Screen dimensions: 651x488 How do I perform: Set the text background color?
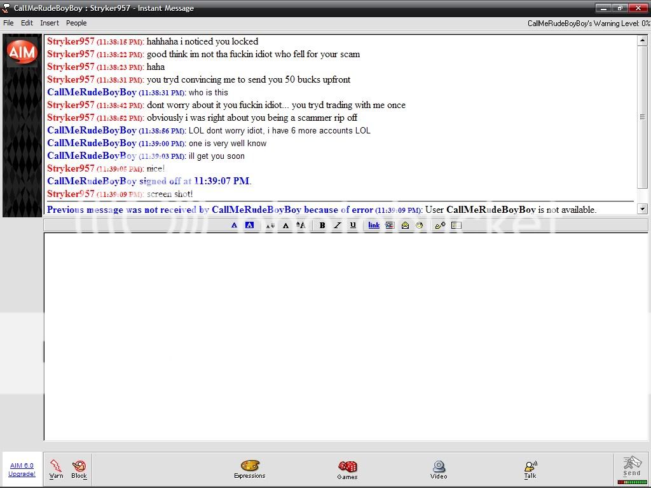[x=249, y=225]
